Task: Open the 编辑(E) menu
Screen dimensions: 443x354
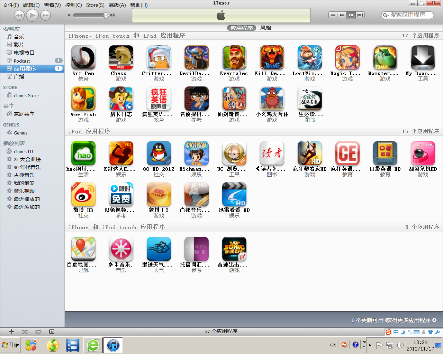Action: click(x=31, y=5)
